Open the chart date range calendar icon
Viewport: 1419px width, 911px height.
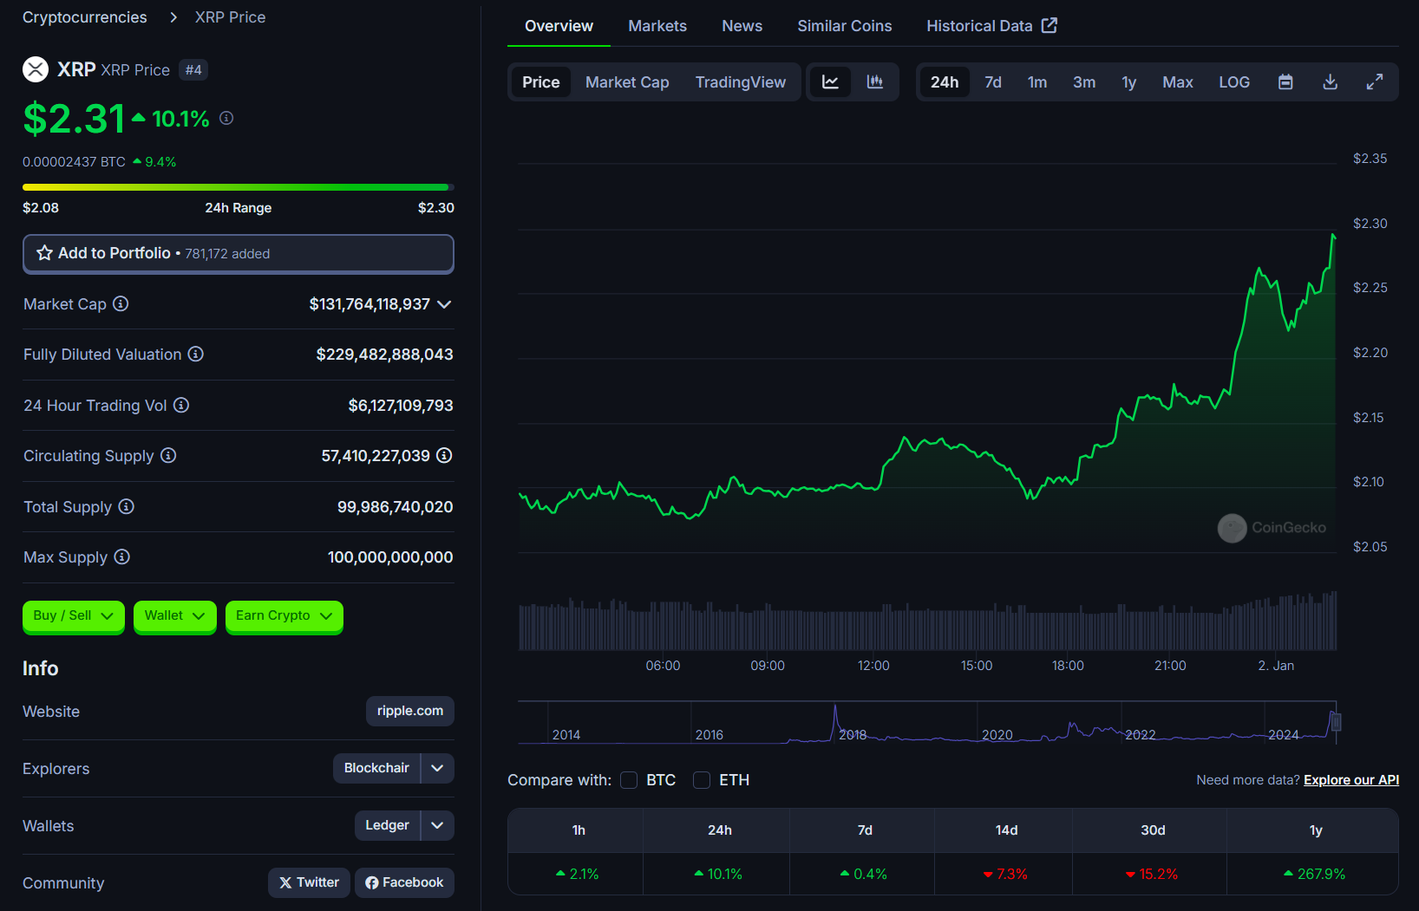pos(1285,81)
